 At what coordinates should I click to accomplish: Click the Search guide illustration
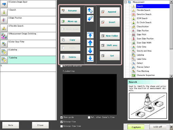[x=148, y=106]
